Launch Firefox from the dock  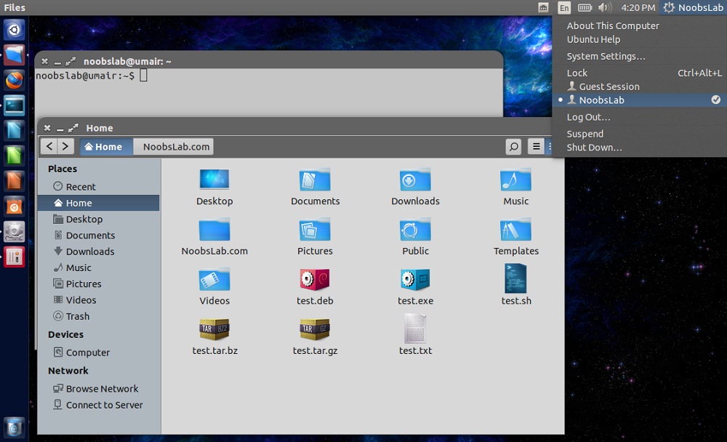(15, 80)
